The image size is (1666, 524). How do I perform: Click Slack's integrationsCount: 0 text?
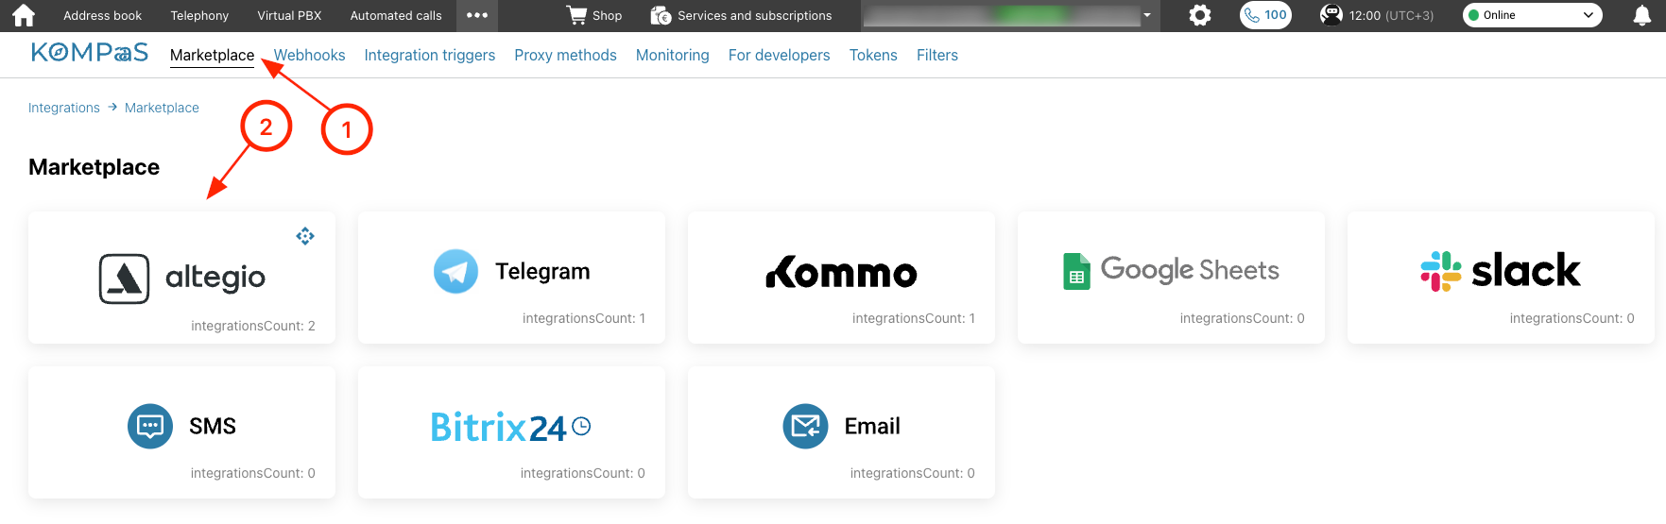pyautogui.click(x=1572, y=318)
